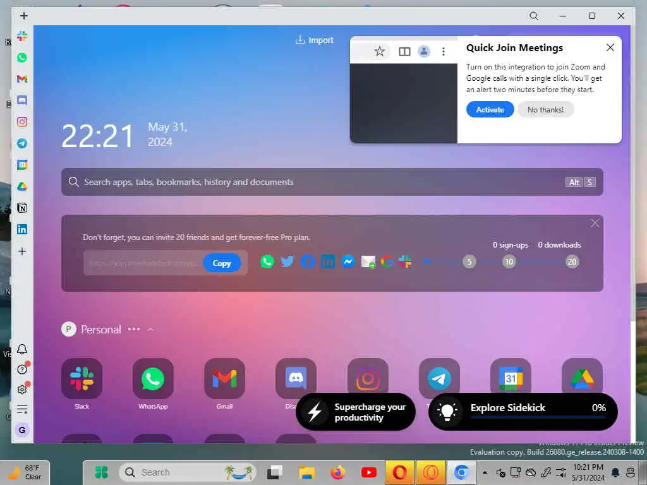Add a new app to the sidebar
This screenshot has height=485, width=647.
22,251
